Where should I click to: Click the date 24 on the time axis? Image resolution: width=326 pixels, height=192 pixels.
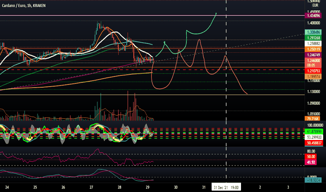pos(7,187)
